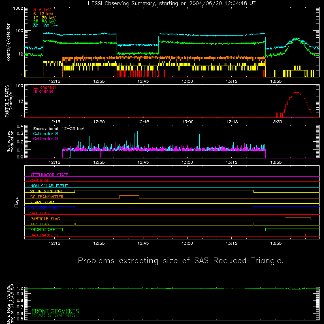
Task: Select the 'FRONT SEGMENTS' livetime legend label
Action: pos(55,311)
